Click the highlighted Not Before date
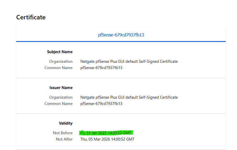This screenshot has width=237, height=150. [106, 133]
